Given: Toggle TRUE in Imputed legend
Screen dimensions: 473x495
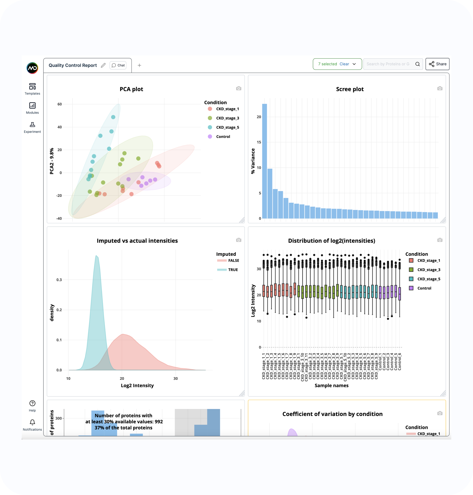Looking at the screenshot, I should point(227,270).
